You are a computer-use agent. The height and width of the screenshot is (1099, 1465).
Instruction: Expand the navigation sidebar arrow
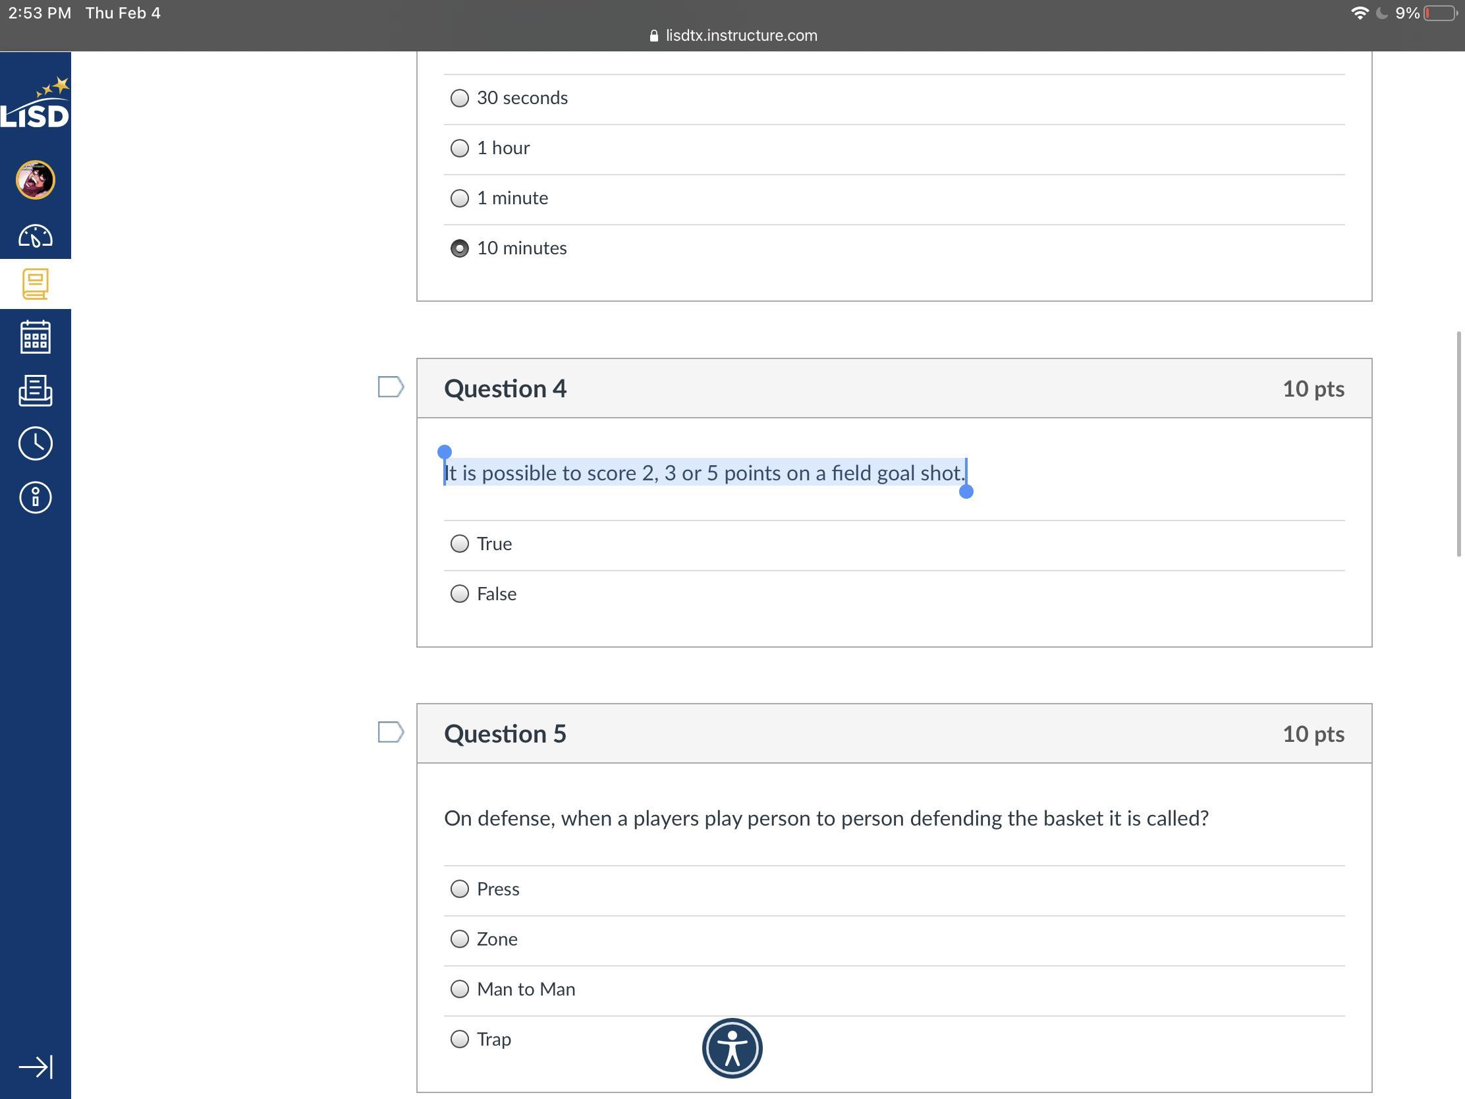(x=35, y=1067)
